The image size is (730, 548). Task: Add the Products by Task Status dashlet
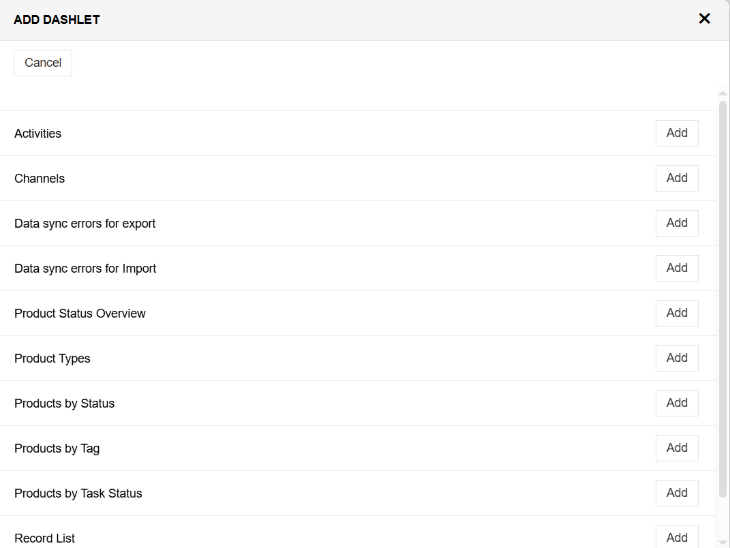coord(676,493)
